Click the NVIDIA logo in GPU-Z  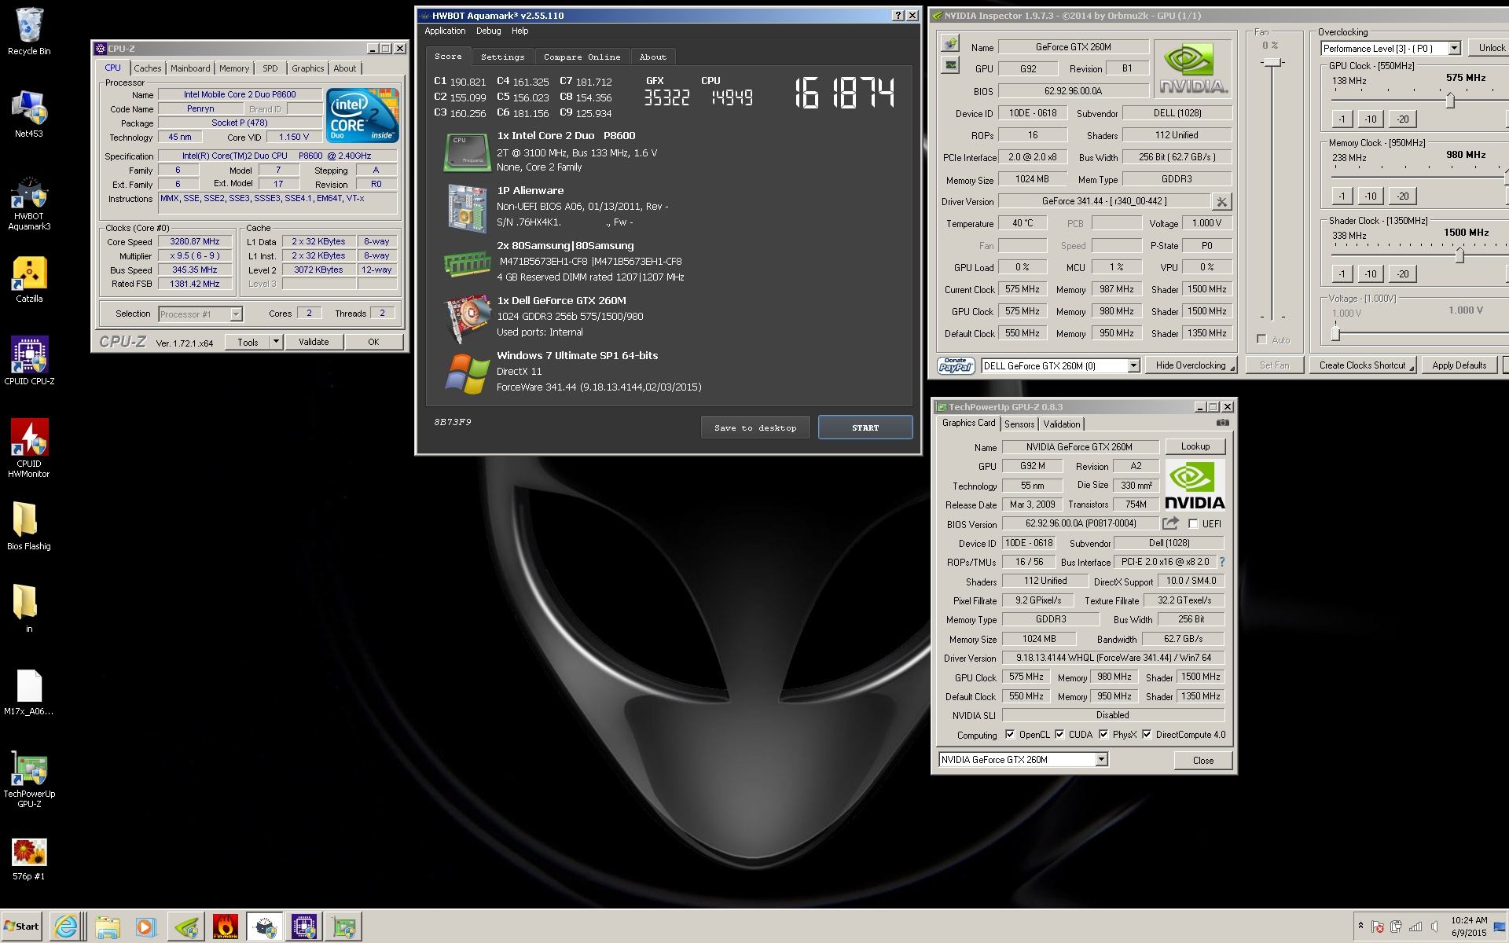coord(1195,485)
